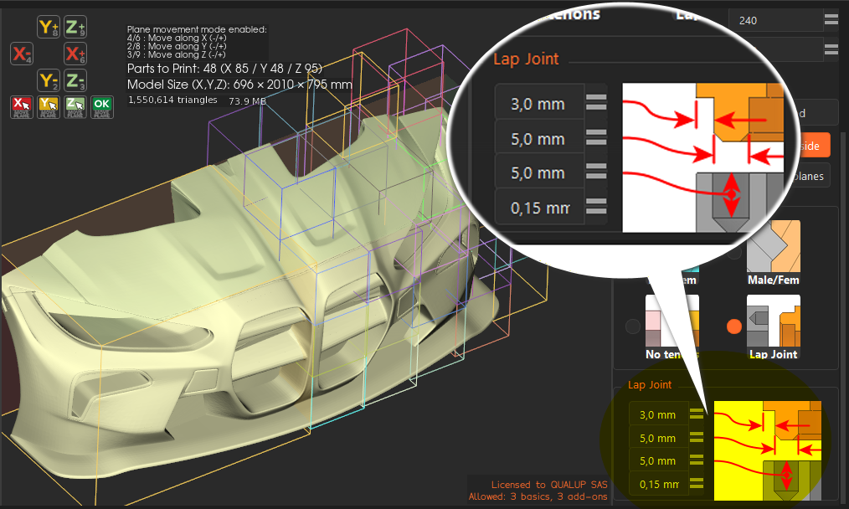Open the stepper handle beside the 240 field

click(x=831, y=20)
